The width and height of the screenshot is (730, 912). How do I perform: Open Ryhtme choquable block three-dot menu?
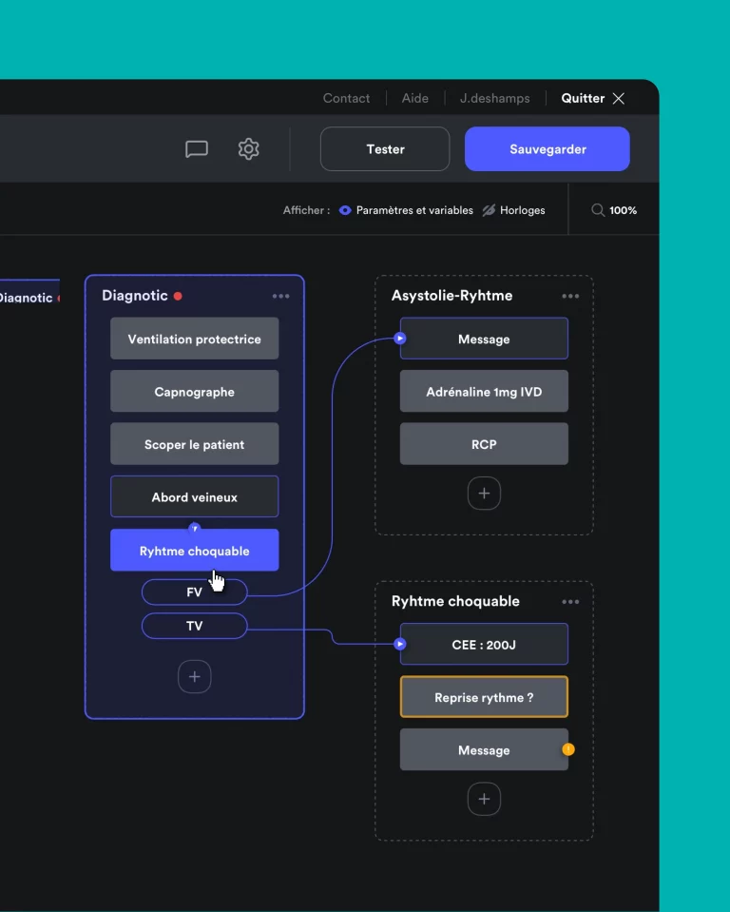tap(570, 601)
